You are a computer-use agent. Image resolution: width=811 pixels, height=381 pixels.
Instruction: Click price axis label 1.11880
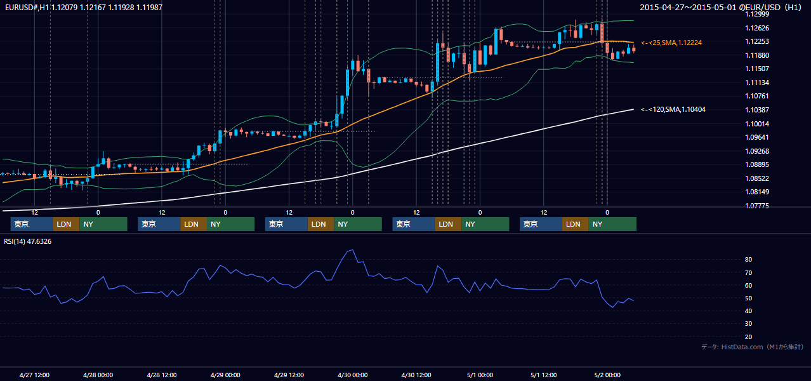point(757,55)
